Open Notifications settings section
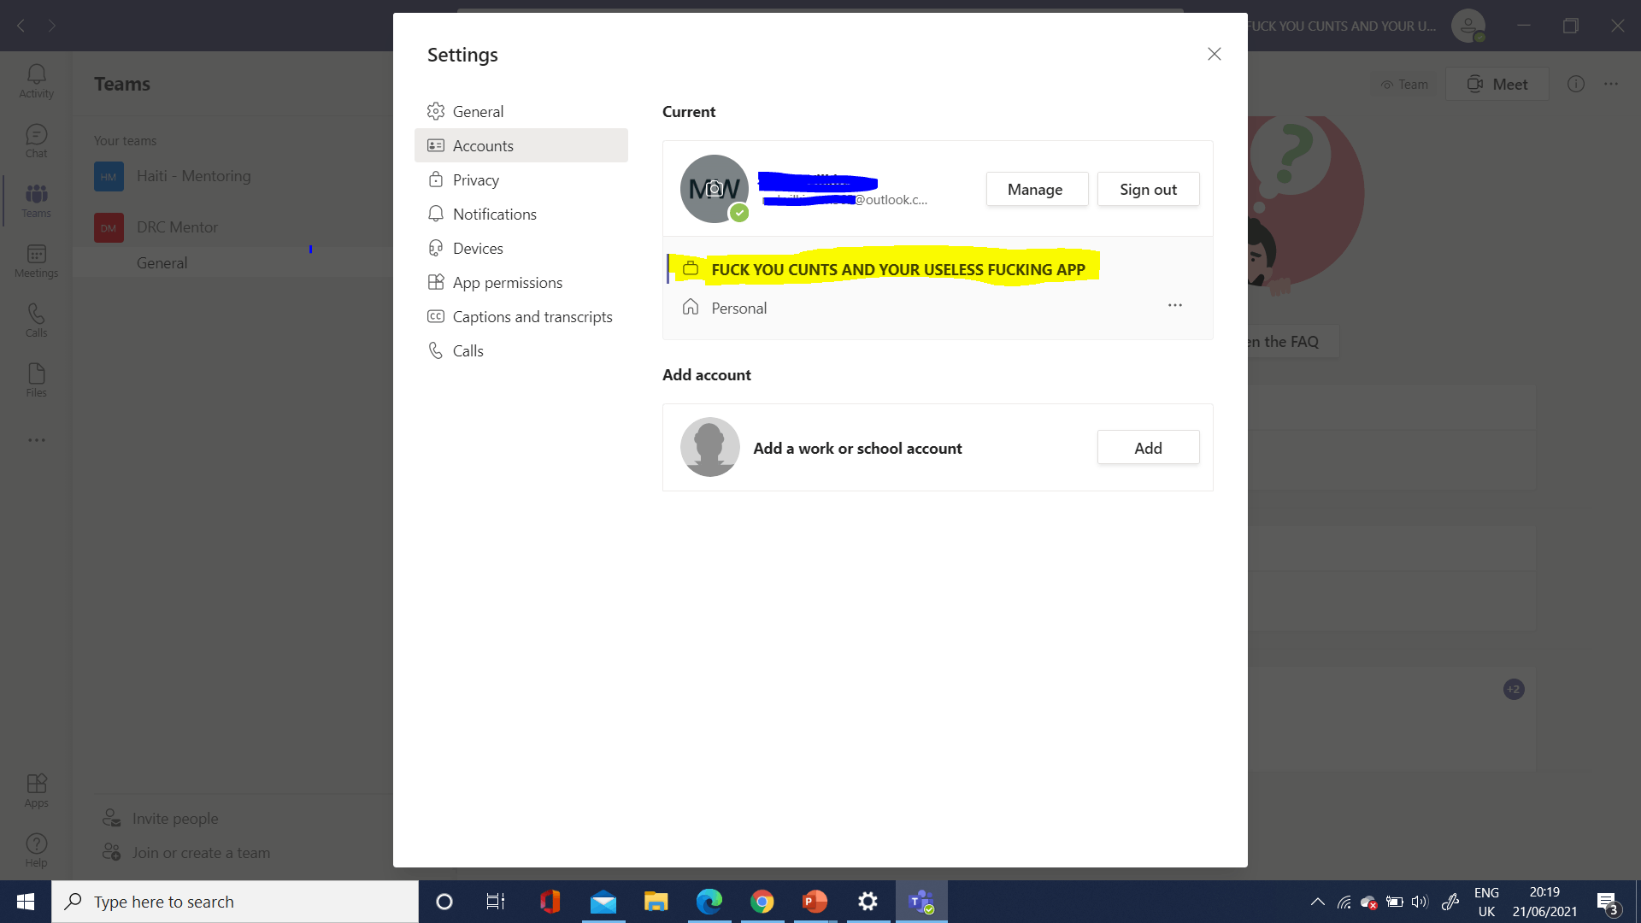Screen dimensions: 1641x923 (521, 214)
